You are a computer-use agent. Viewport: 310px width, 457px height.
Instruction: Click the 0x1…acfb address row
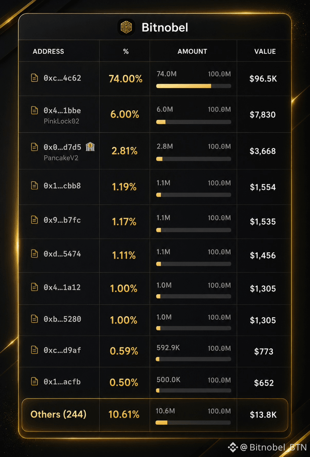(155, 383)
